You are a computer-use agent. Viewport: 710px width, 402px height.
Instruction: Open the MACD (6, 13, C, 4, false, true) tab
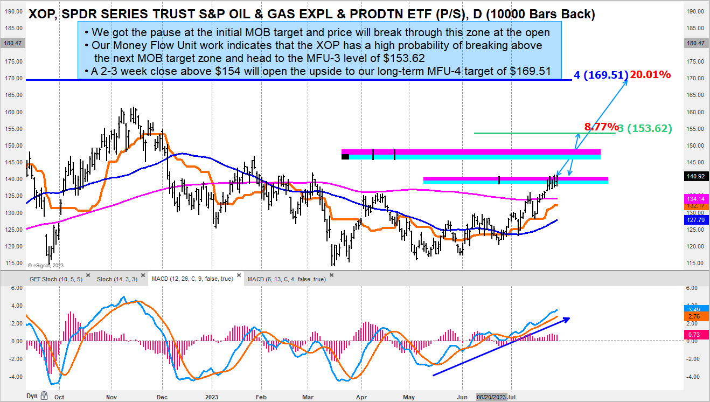(287, 279)
